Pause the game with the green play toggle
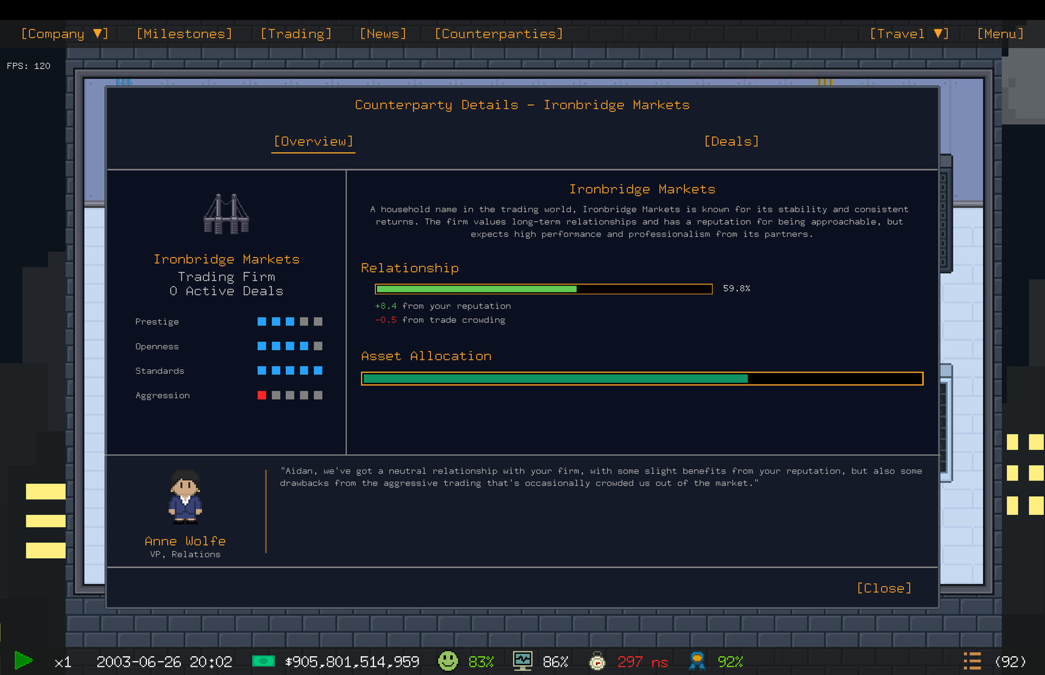Viewport: 1045px width, 675px height. [23, 659]
